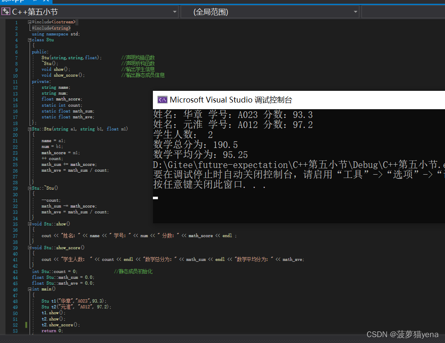
Task: Collapse the Stu::Stu constructor at line 19
Action: tap(30, 129)
